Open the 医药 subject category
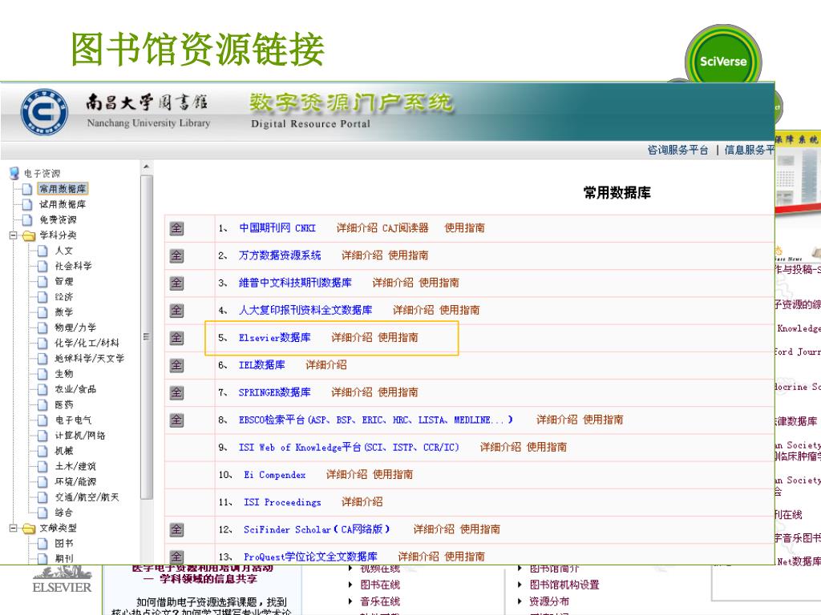Image resolution: width=821 pixels, height=615 pixels. (64, 404)
